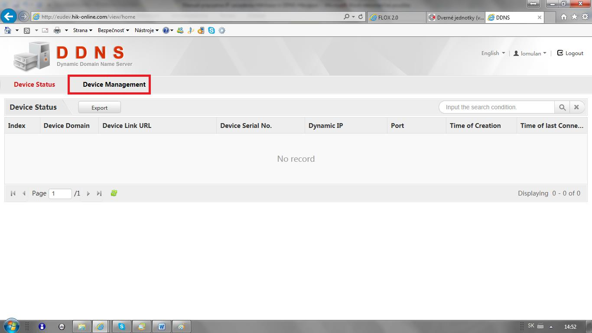Click the Messenger people icon in command bar
Viewport: 592px width, 333px height.
[180, 30]
